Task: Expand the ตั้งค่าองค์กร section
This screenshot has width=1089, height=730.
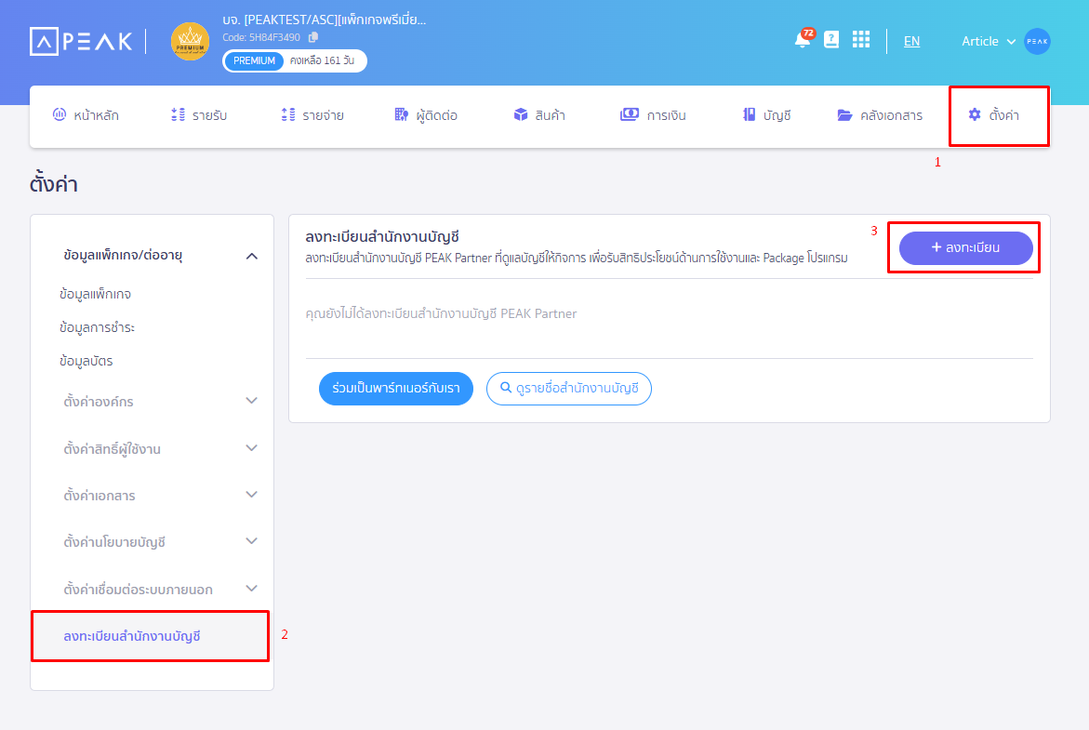Action: click(x=251, y=401)
